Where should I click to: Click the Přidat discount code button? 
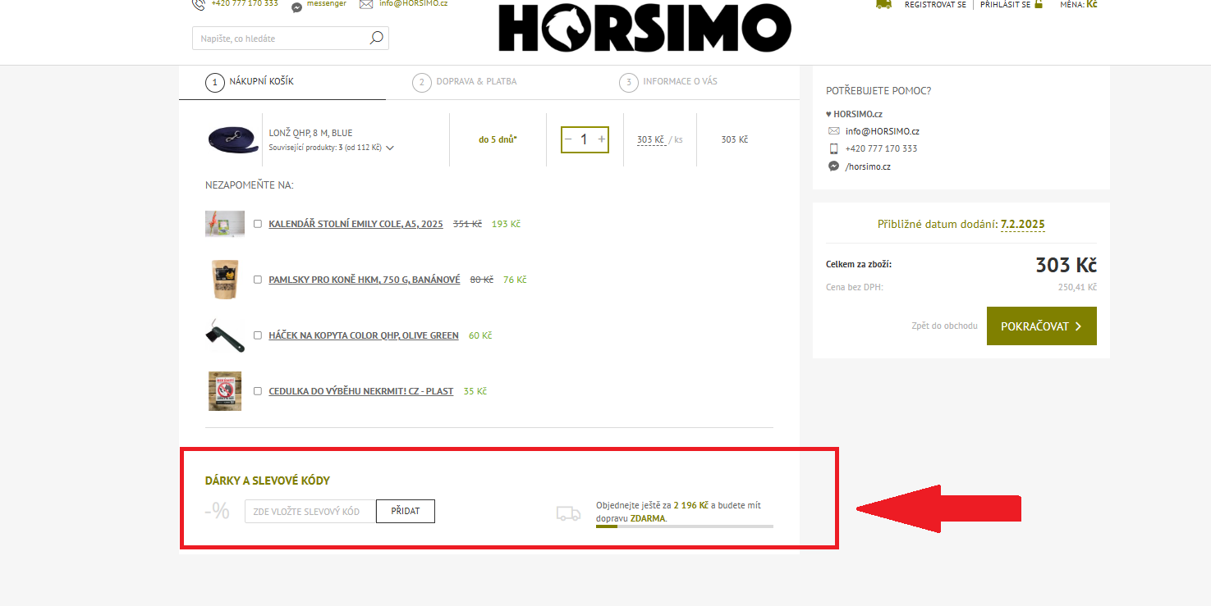406,511
